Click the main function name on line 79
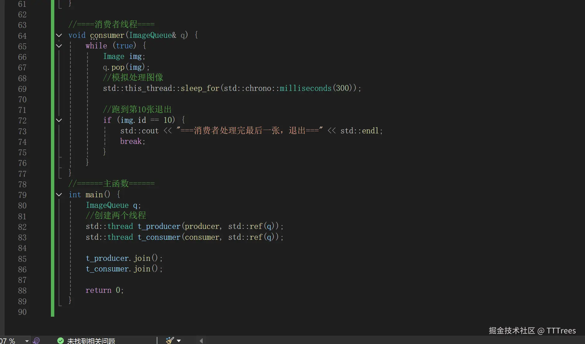The height and width of the screenshot is (344, 585). click(x=94, y=195)
